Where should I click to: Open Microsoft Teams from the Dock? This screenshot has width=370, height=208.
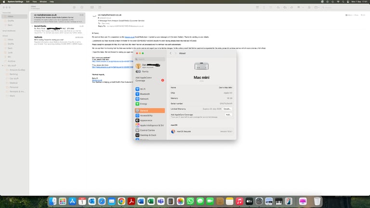[x=161, y=201]
